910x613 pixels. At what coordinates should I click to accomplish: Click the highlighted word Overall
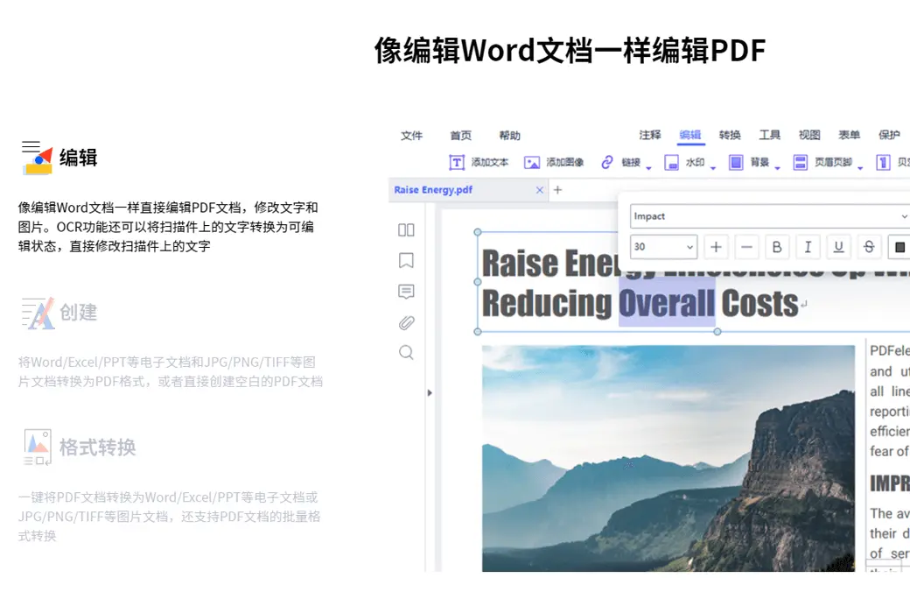pos(666,304)
